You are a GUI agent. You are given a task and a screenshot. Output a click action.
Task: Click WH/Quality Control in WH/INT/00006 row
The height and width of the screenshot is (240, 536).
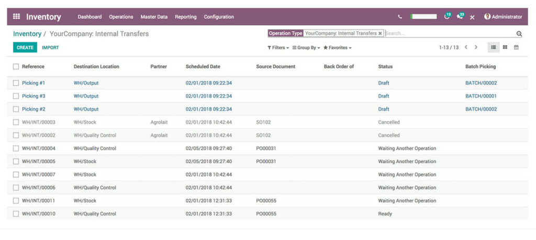[95, 187]
